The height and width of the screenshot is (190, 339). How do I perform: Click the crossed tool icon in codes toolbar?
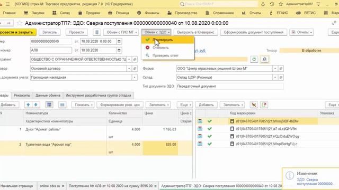click(x=254, y=104)
